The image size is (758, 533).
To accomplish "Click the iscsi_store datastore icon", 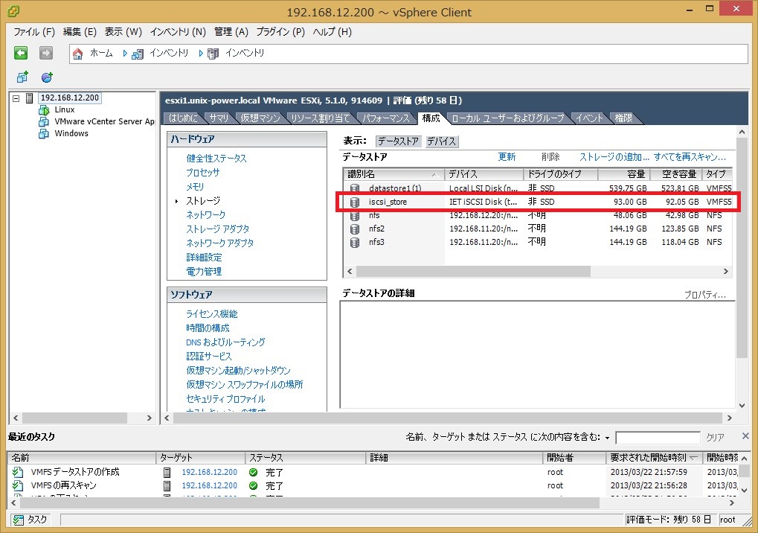I will point(355,202).
